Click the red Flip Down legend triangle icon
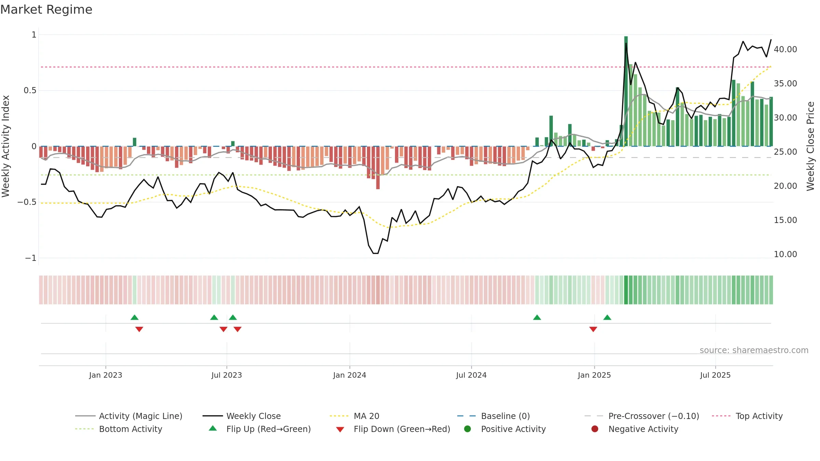 tap(340, 429)
